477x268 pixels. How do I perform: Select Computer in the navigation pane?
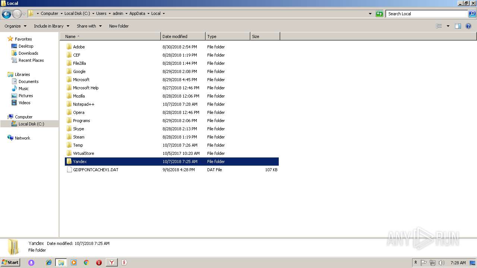[23, 117]
